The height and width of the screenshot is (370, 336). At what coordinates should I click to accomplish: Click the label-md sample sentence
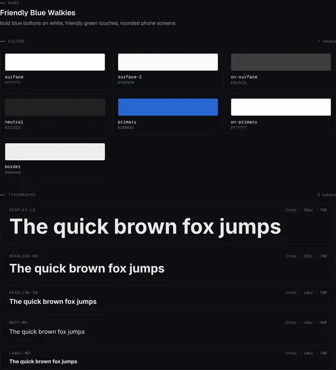(43, 362)
